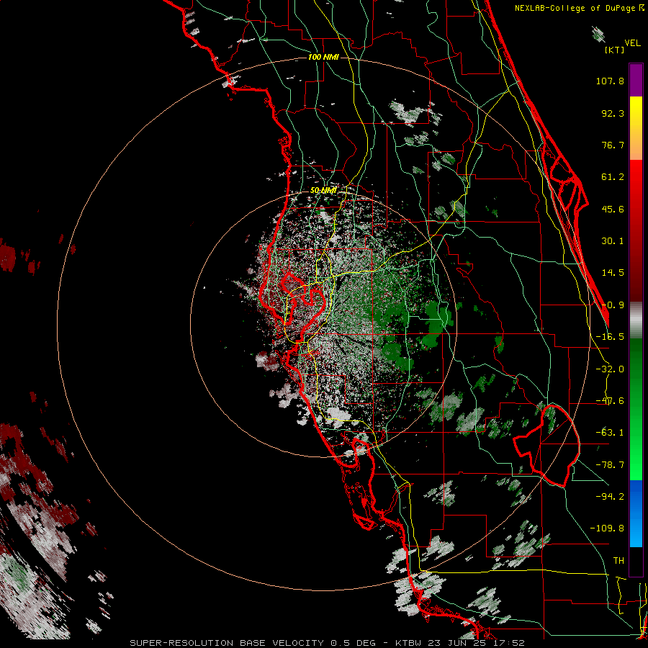This screenshot has height=648, width=648.
Task: Click the -16.5 velocity scale value
Action: pos(610,337)
